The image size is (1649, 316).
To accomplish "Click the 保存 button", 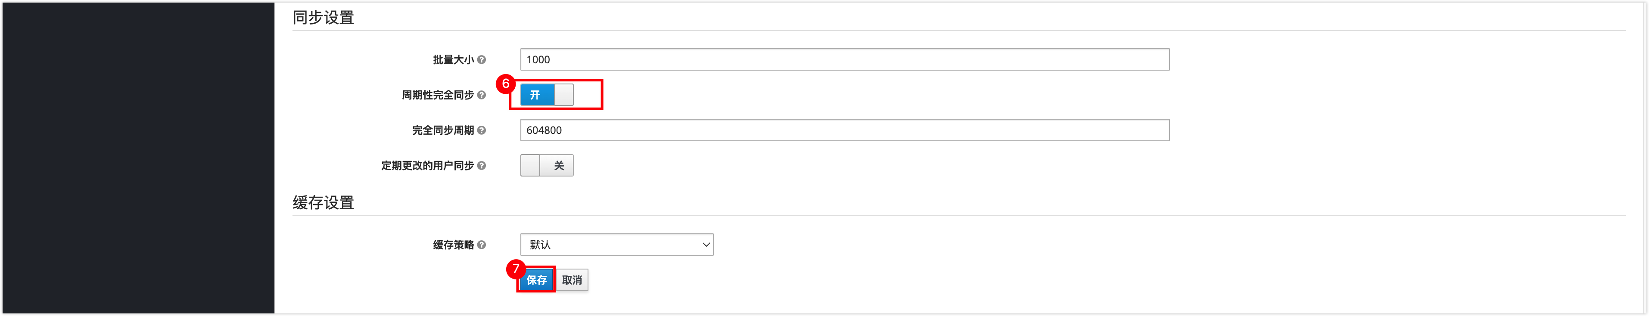I will (536, 280).
